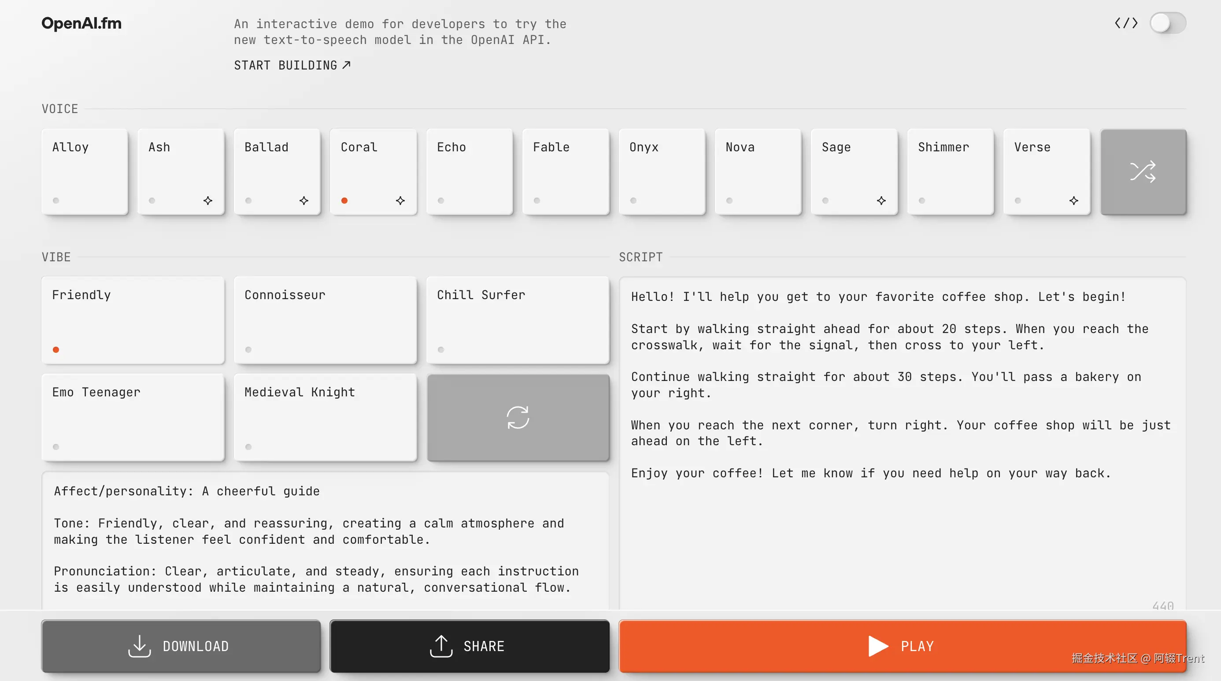This screenshot has width=1221, height=681.
Task: Click the sparkle icon on Ballad voice
Action: [x=304, y=201]
